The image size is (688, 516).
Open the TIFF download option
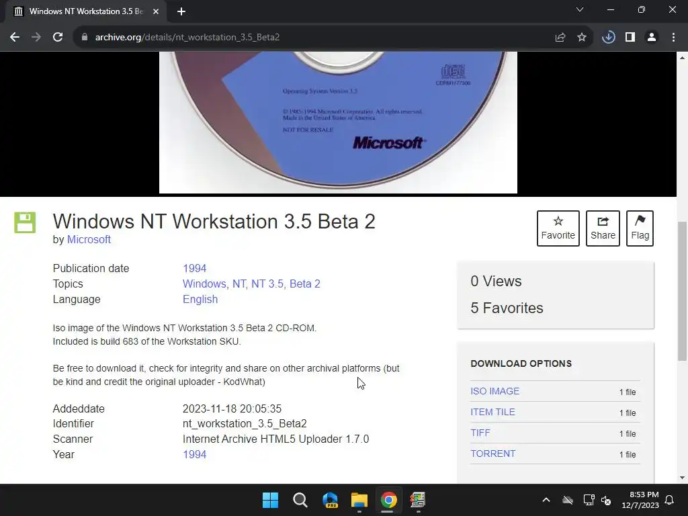pos(480,433)
